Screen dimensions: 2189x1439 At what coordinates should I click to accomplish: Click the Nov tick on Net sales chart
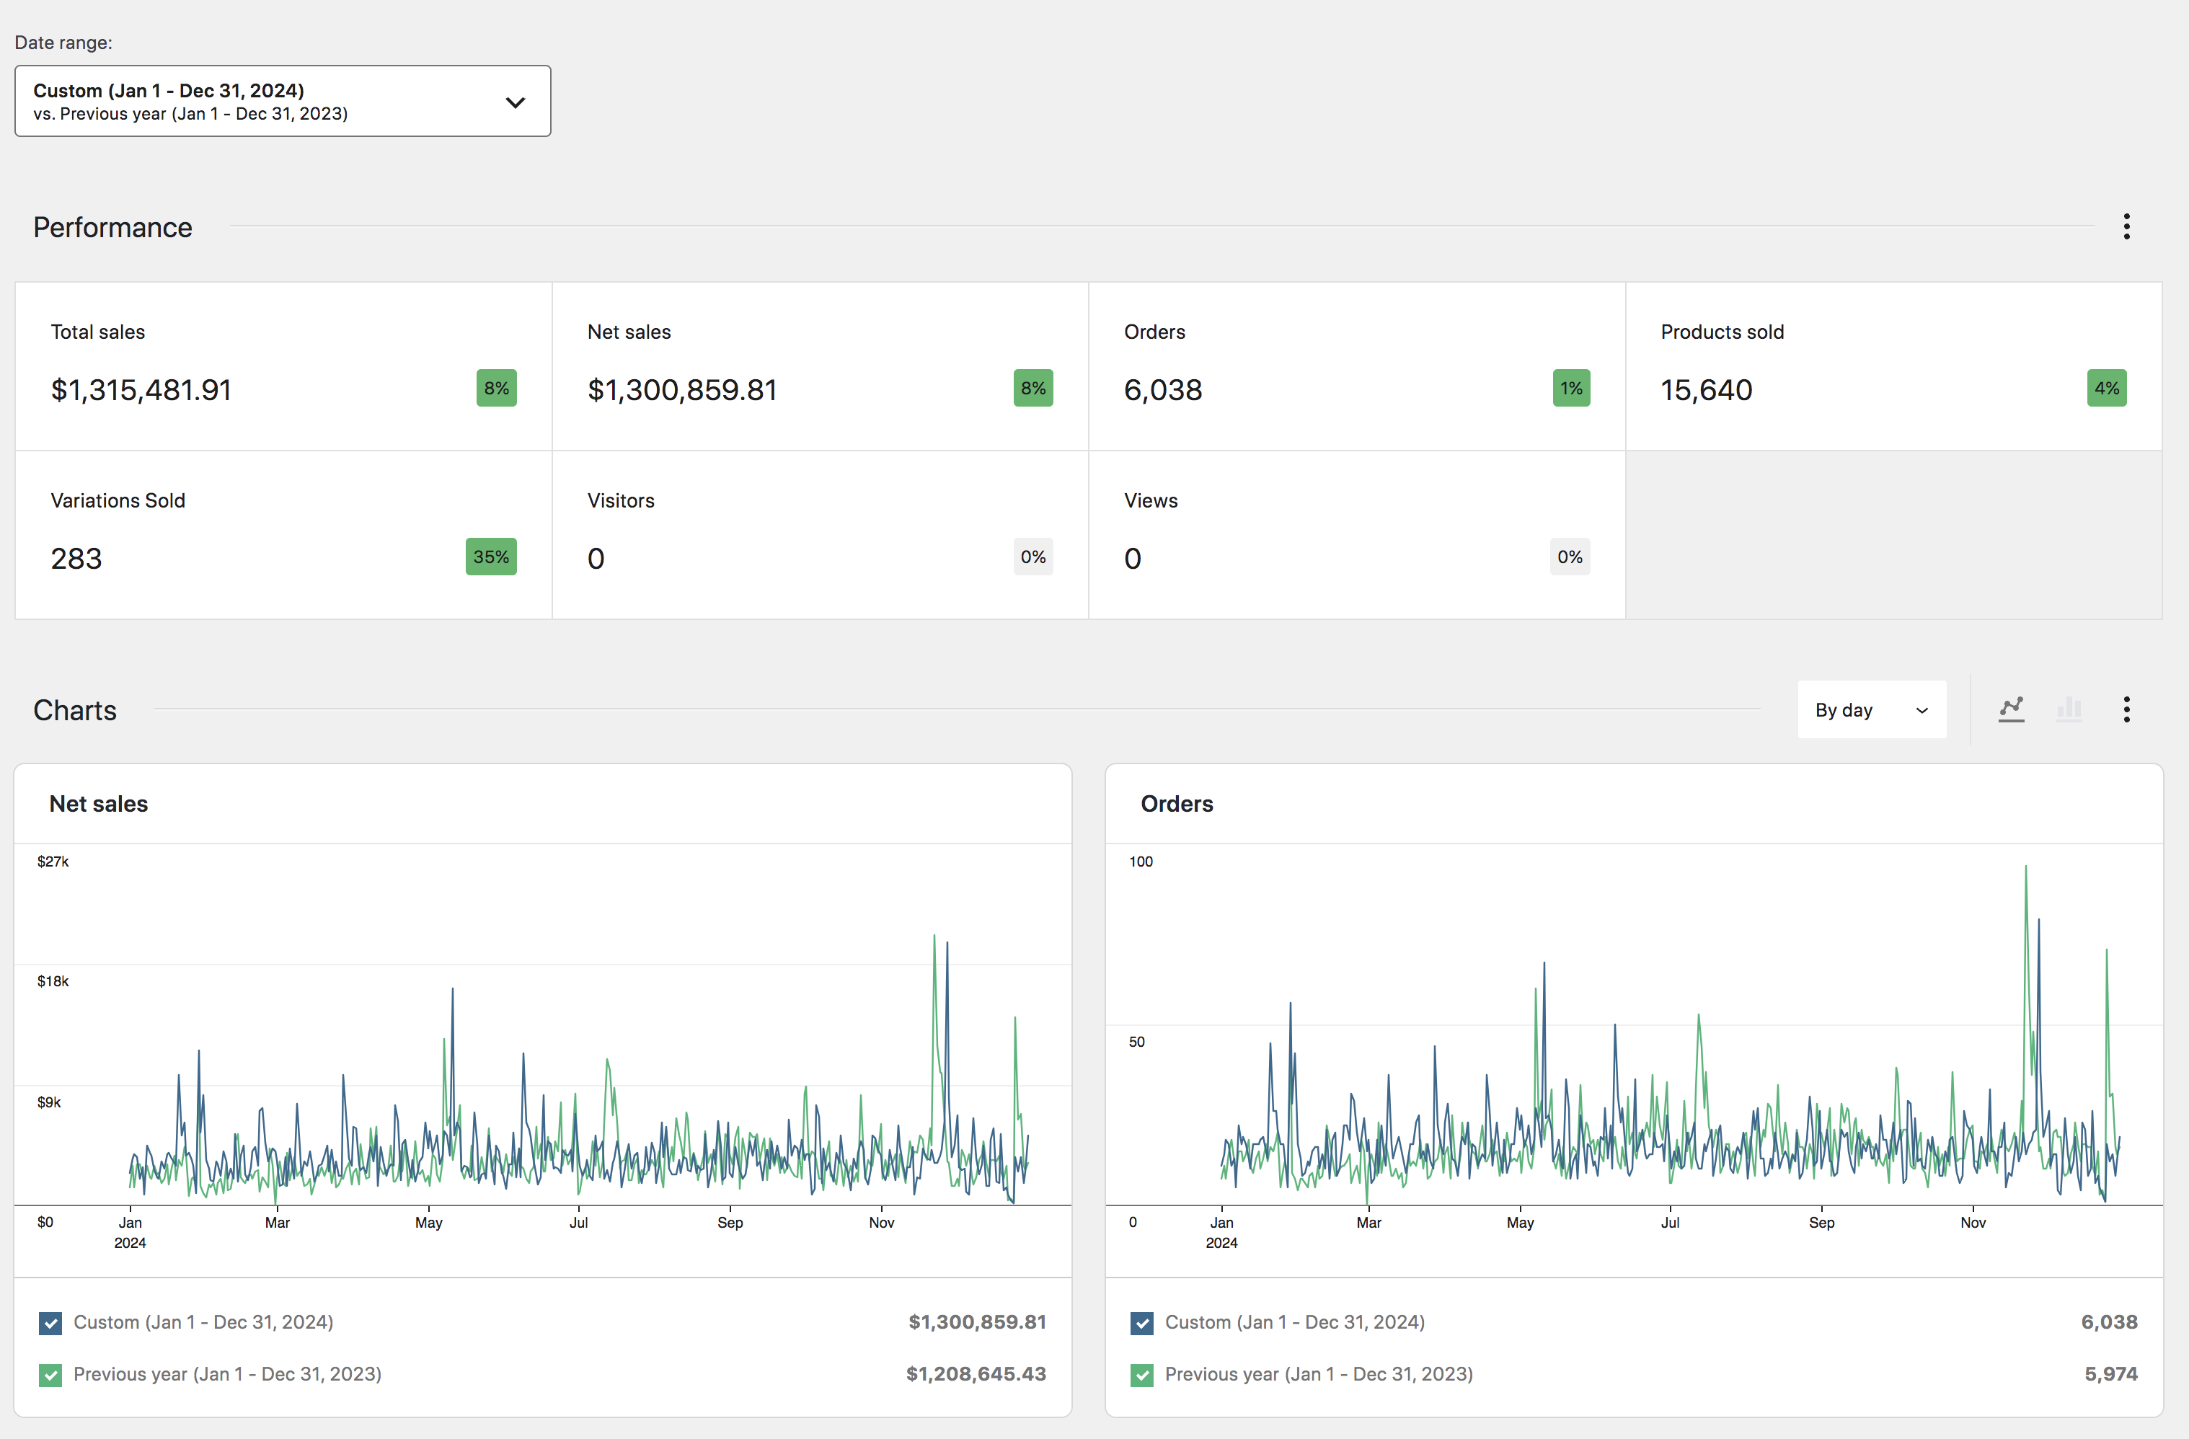tap(881, 1222)
